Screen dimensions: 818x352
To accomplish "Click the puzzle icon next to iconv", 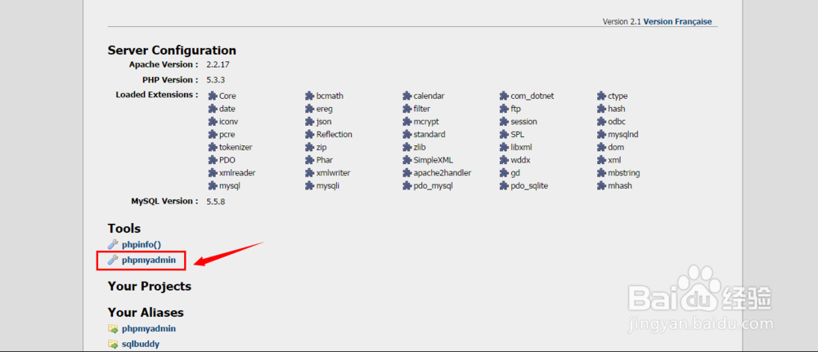I will [213, 122].
